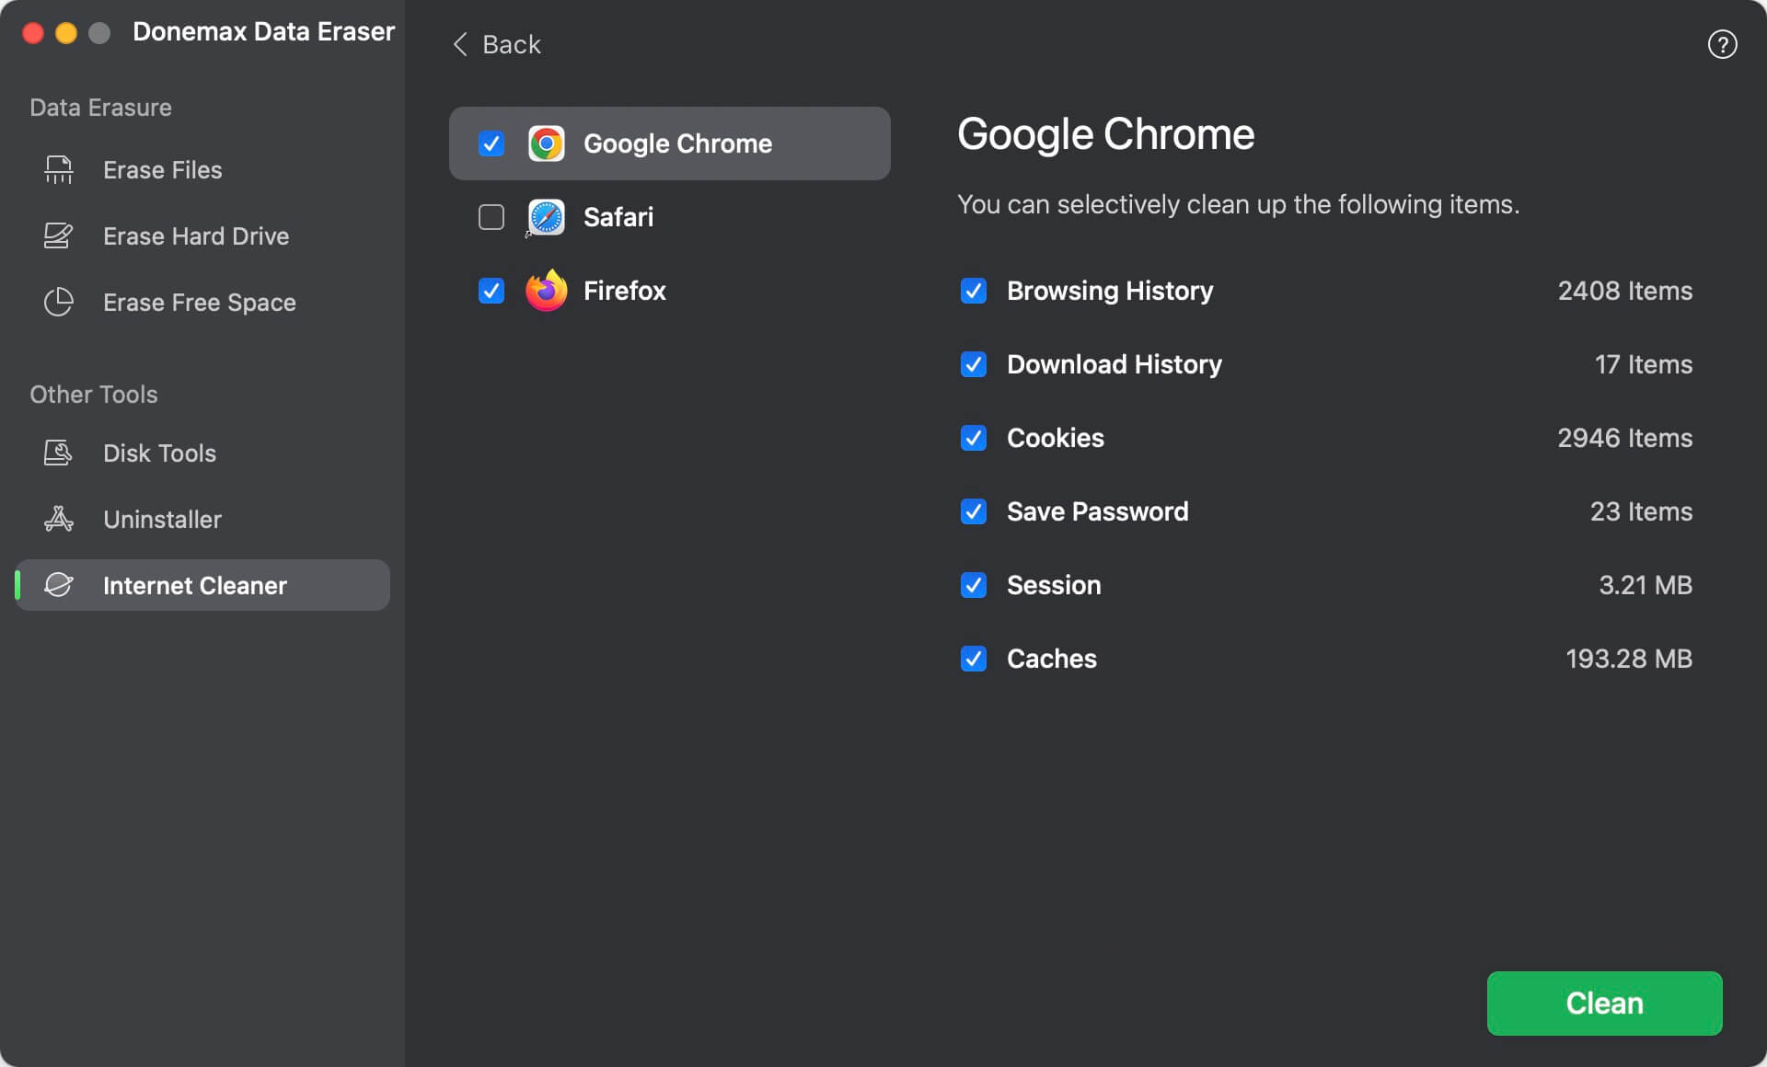
Task: Click the Safari compass icon
Action: (x=546, y=217)
